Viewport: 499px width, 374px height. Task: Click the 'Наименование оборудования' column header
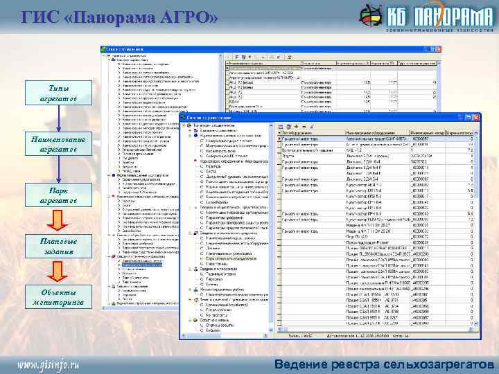pos(378,133)
